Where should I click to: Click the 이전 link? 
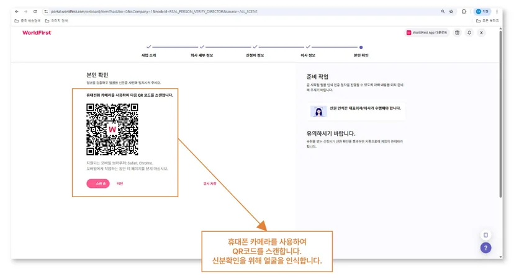pos(120,184)
